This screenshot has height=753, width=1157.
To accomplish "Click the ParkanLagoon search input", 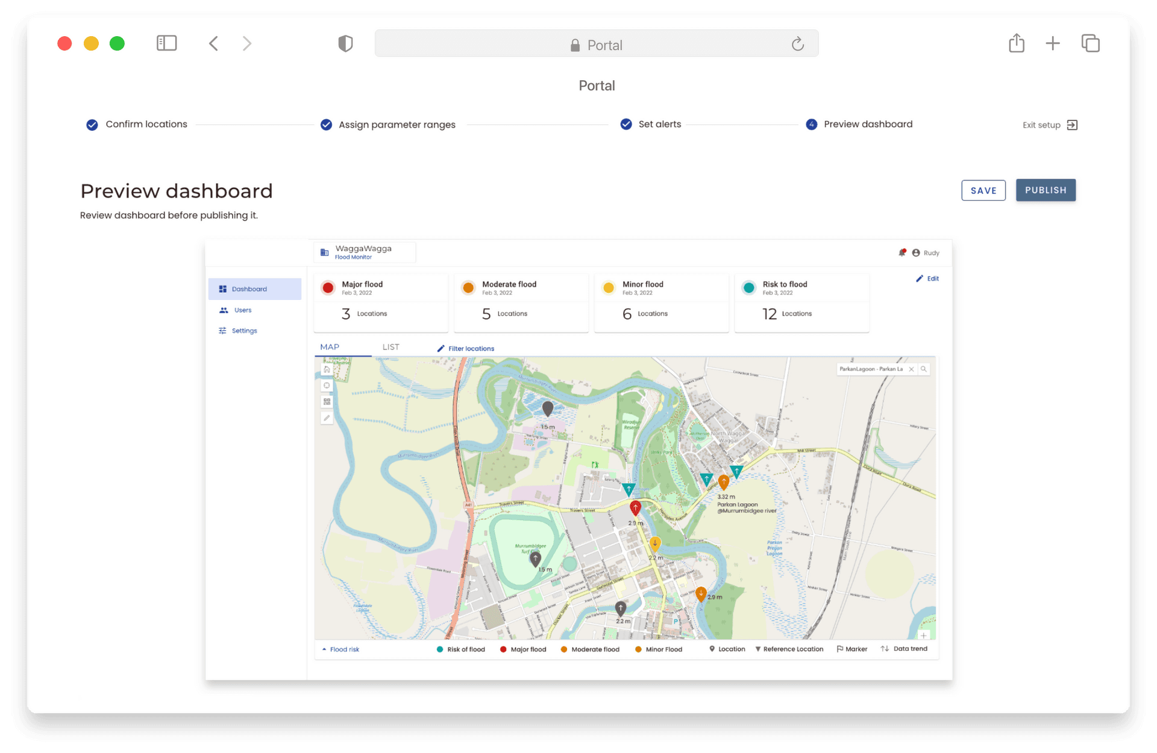I will [x=871, y=369].
